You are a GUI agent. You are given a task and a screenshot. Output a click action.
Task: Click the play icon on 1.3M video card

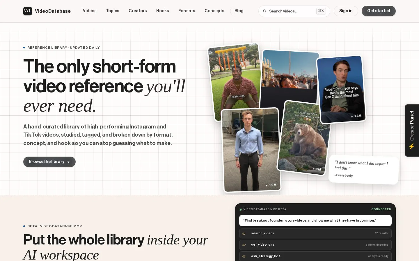click(352, 116)
